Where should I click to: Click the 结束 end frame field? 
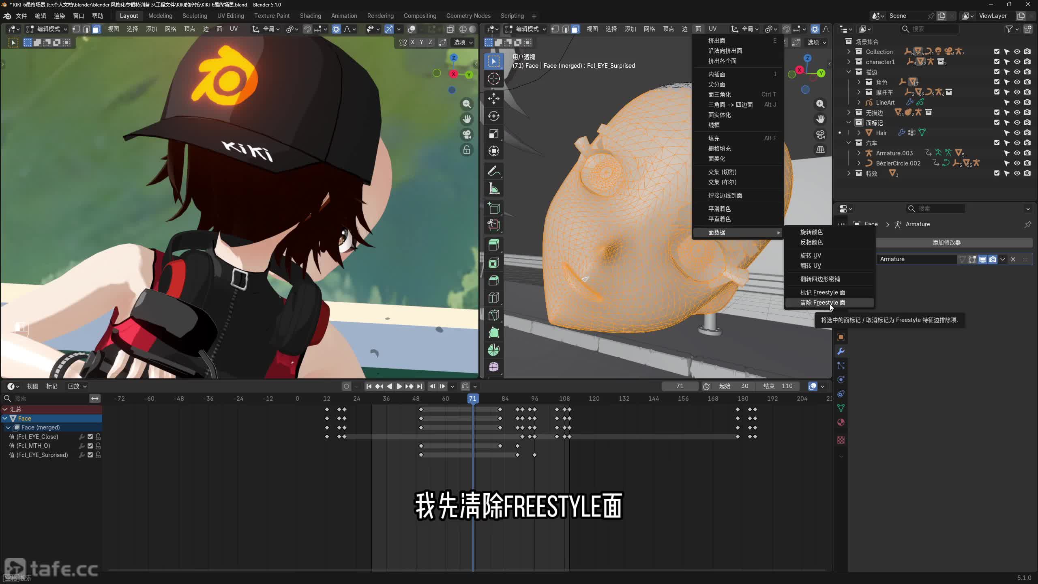click(x=779, y=386)
